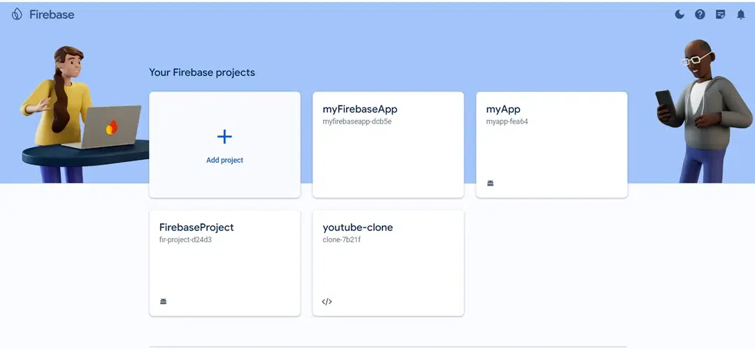Click the Firebase wordmark text
Screen dimensions: 755x349
[x=52, y=15]
